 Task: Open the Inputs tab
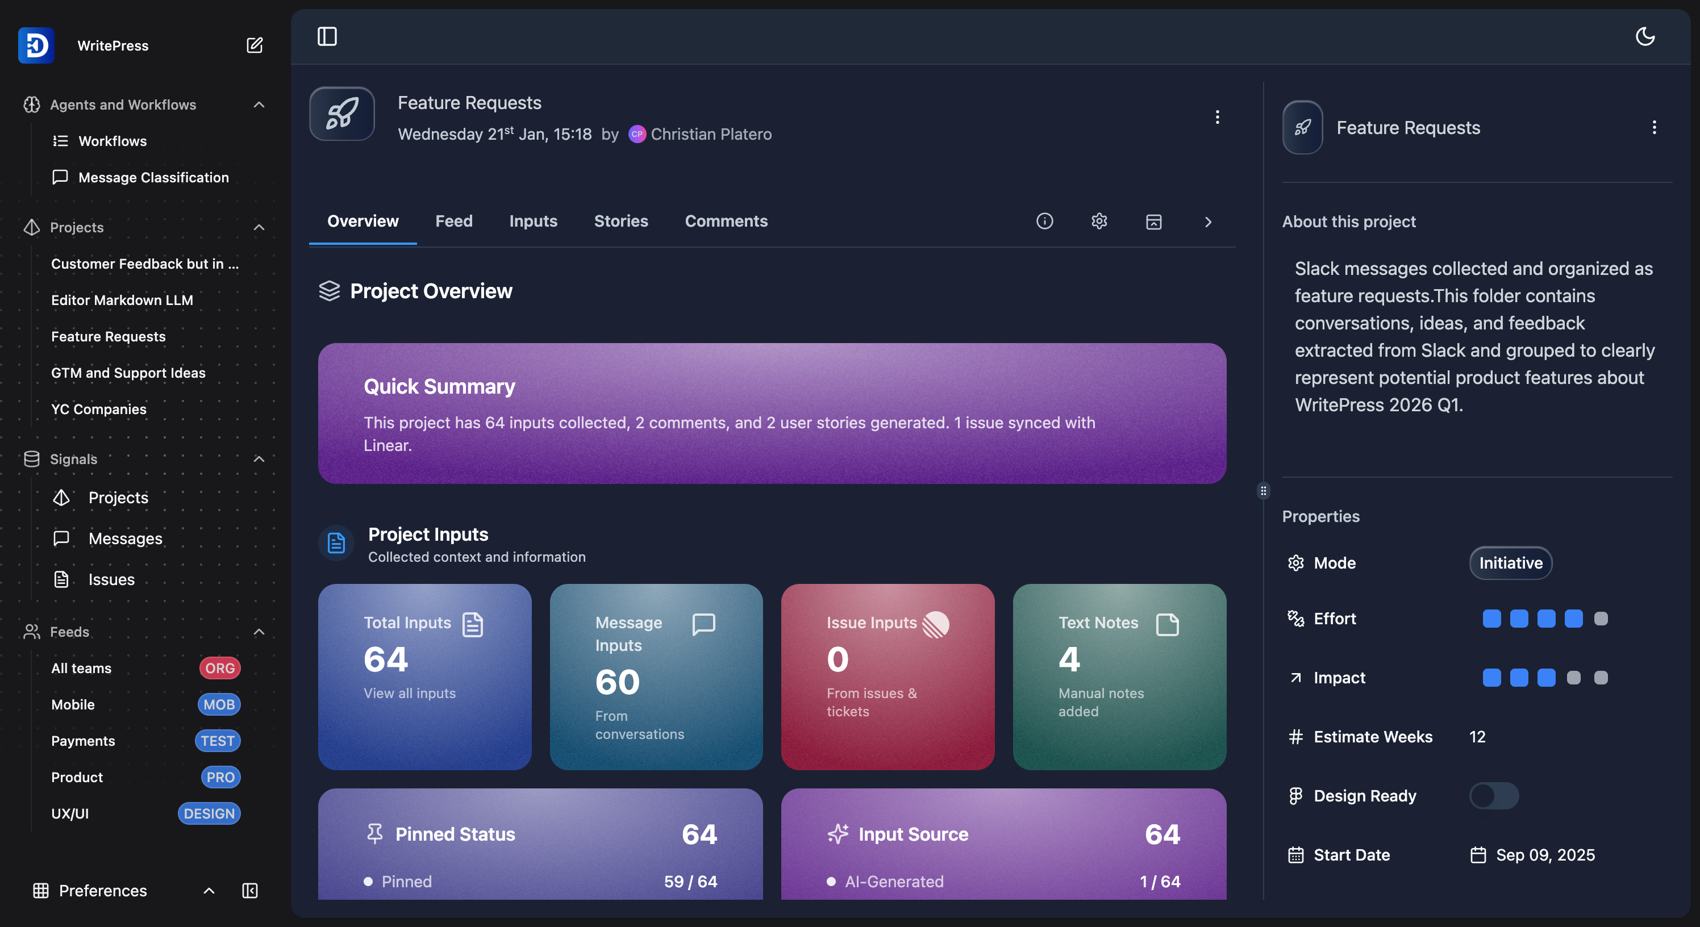532,222
